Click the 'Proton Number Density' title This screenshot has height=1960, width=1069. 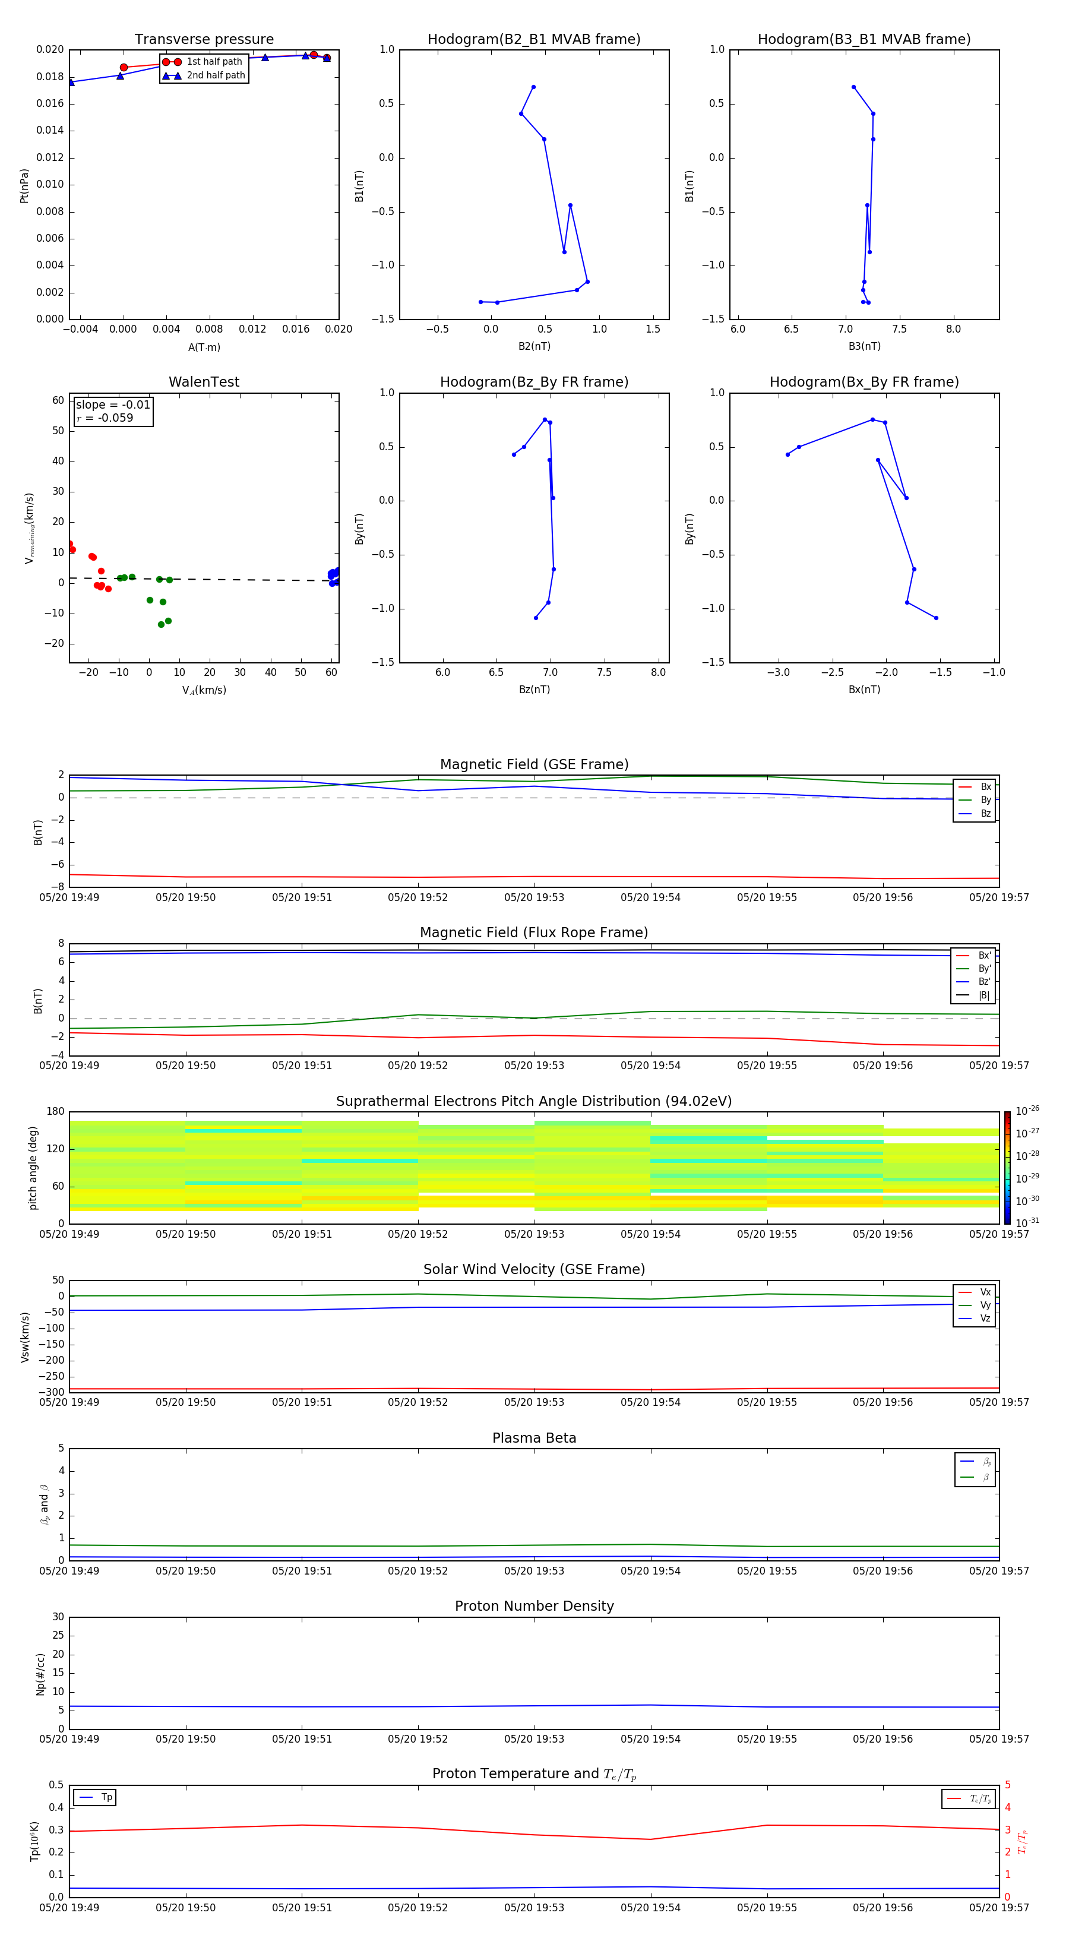[534, 1606]
